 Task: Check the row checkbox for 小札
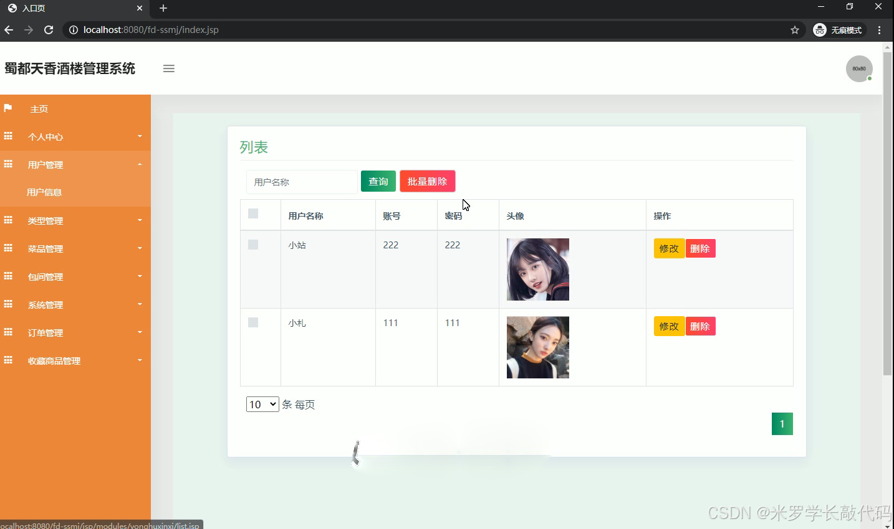click(253, 322)
